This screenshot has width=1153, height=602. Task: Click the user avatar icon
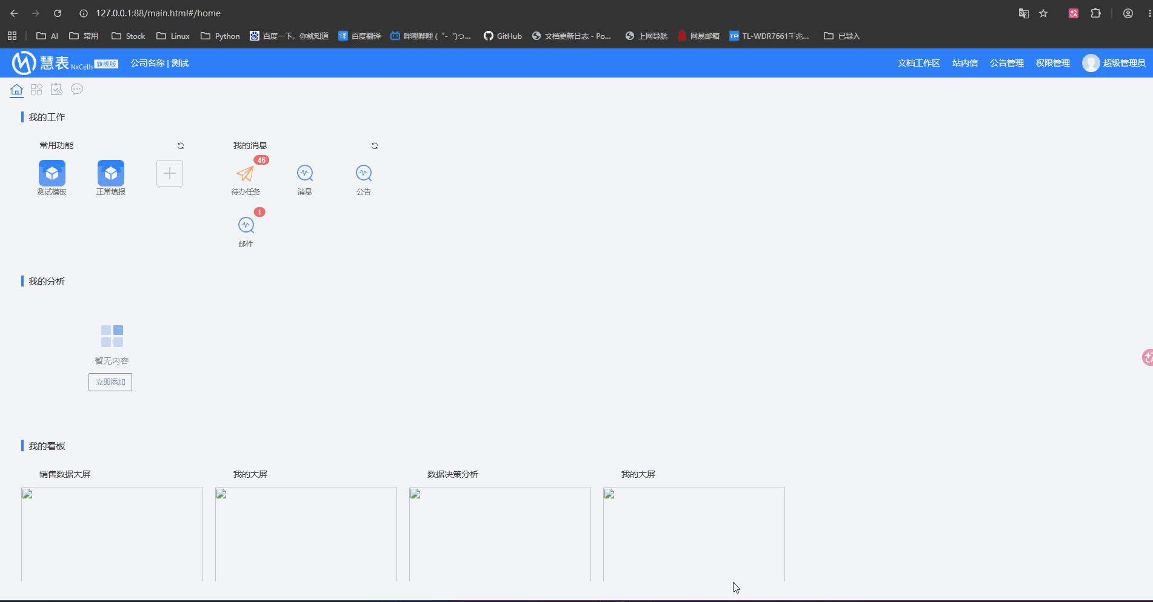coord(1091,63)
